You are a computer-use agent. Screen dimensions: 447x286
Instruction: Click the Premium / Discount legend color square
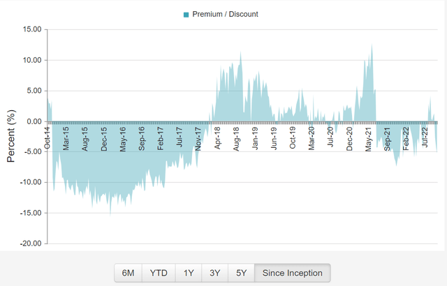point(186,14)
